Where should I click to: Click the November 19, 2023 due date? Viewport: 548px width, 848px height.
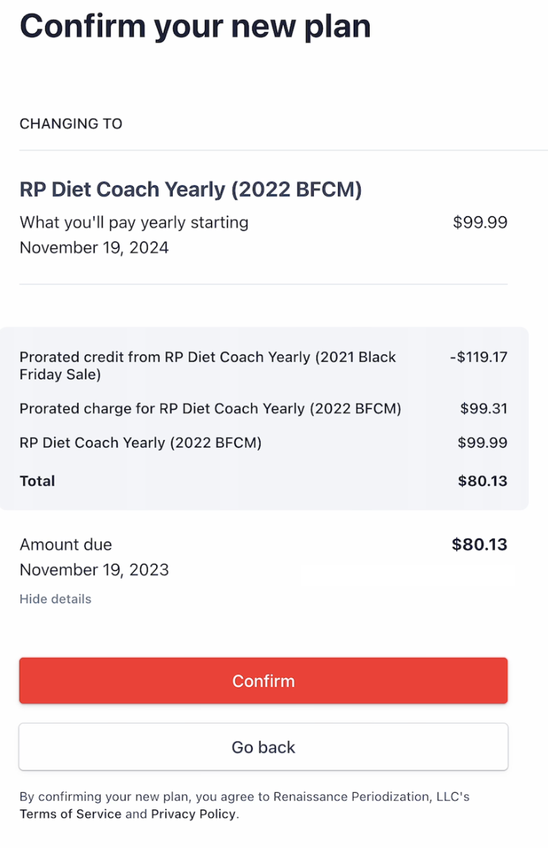pyautogui.click(x=94, y=570)
